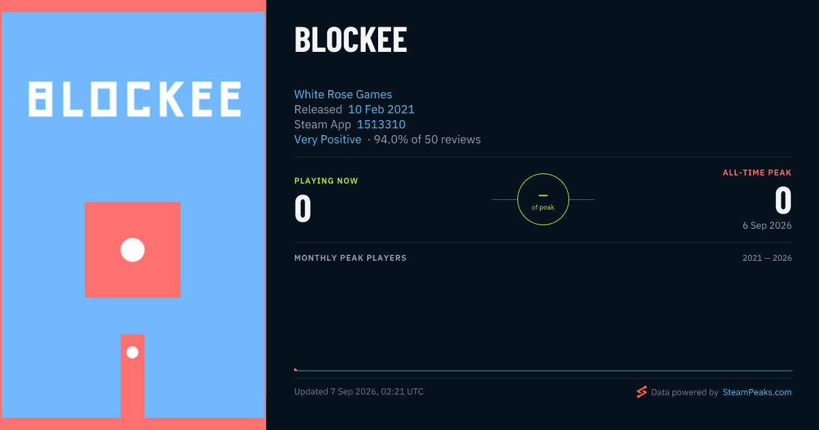This screenshot has width=819, height=430.
Task: Open White Rose Games developer link
Action: tap(343, 94)
